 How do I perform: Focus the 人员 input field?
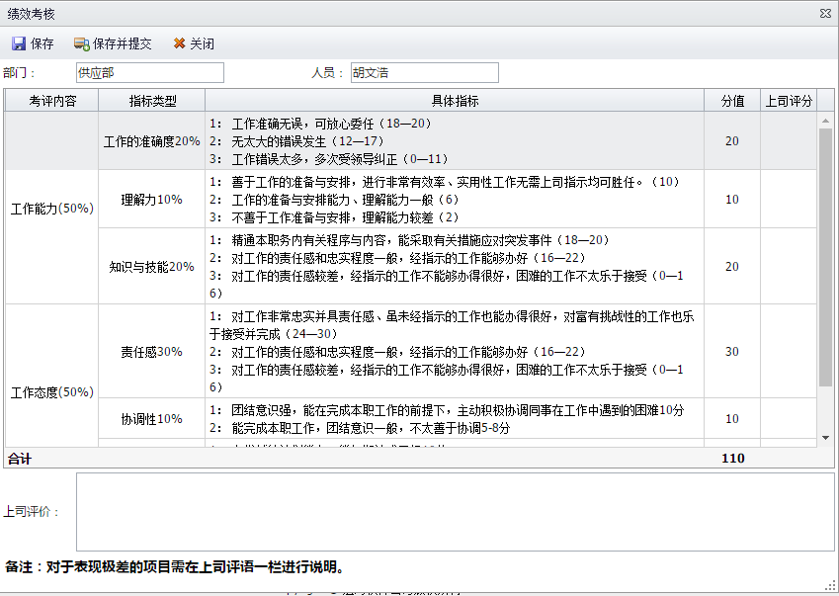pos(425,73)
